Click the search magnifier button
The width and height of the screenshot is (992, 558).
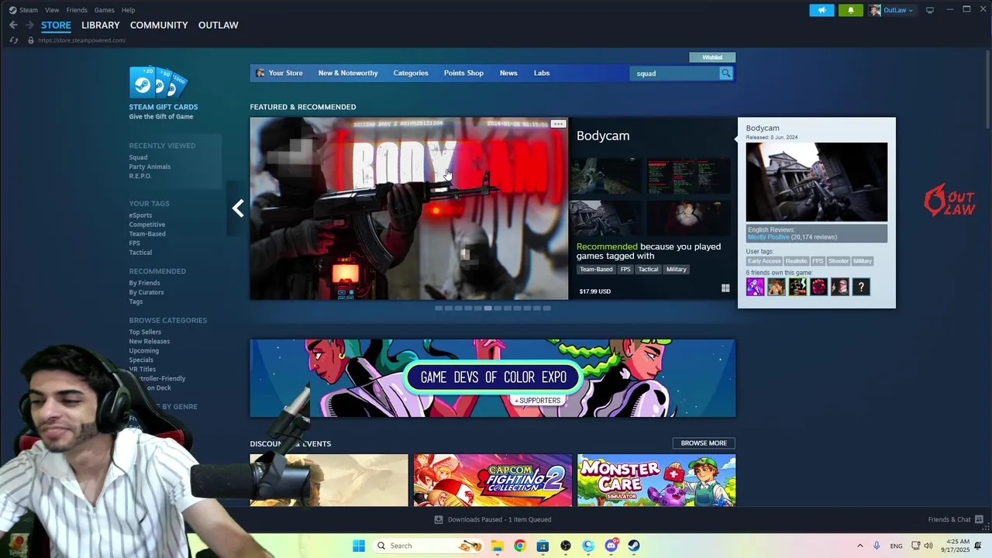pyautogui.click(x=726, y=73)
